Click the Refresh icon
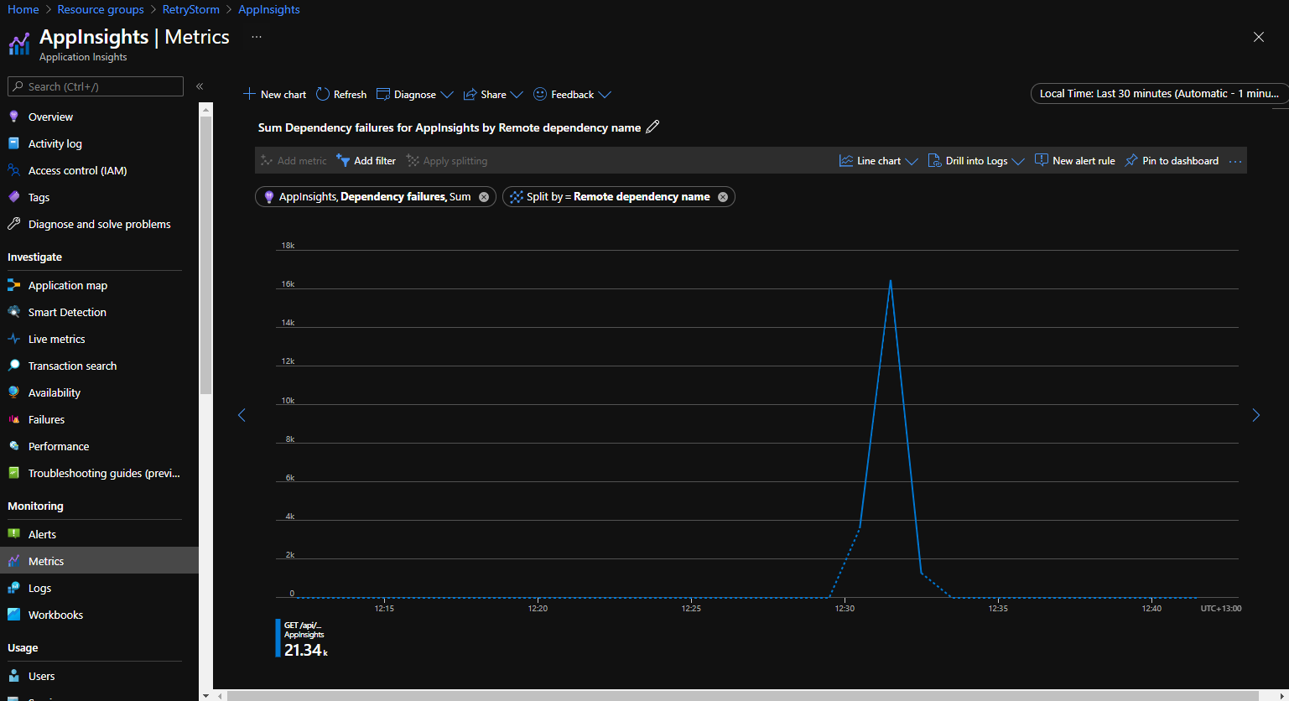Viewport: 1289px width, 701px height. click(323, 94)
